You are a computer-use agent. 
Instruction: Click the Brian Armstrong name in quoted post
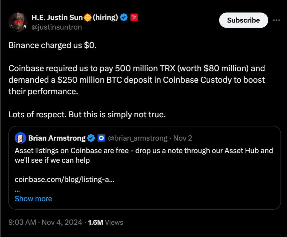coord(57,138)
